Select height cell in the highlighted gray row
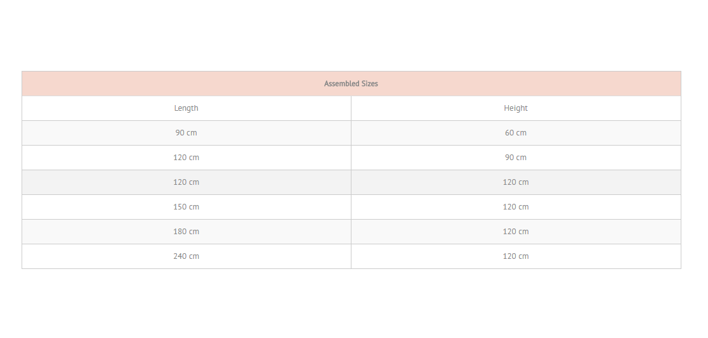 point(516,182)
